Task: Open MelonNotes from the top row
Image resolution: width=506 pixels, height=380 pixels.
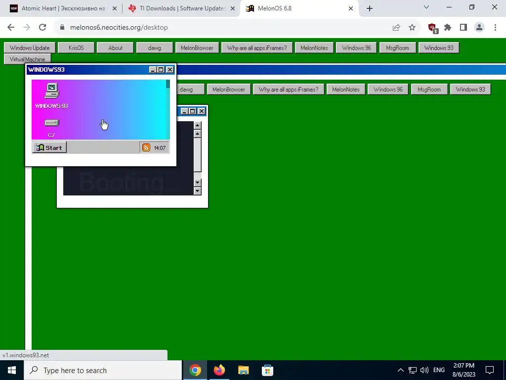Action: 314,48
